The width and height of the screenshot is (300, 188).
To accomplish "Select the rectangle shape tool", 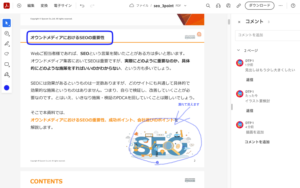I will click(x=6, y=64).
